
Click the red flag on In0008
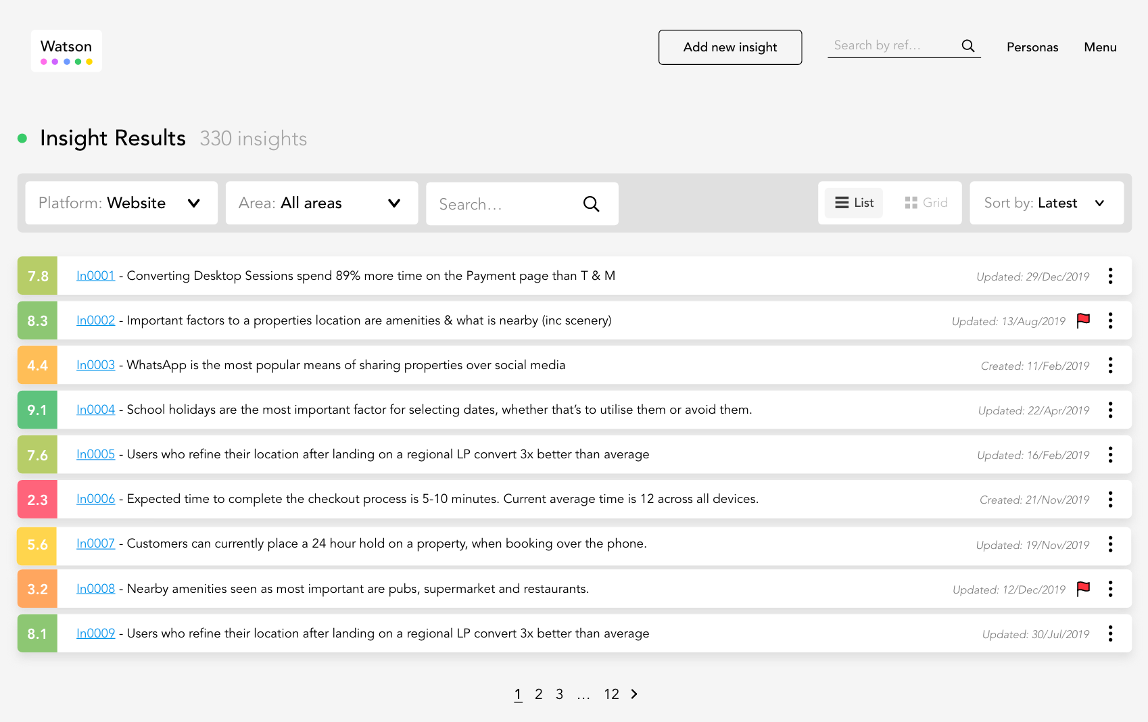point(1083,589)
